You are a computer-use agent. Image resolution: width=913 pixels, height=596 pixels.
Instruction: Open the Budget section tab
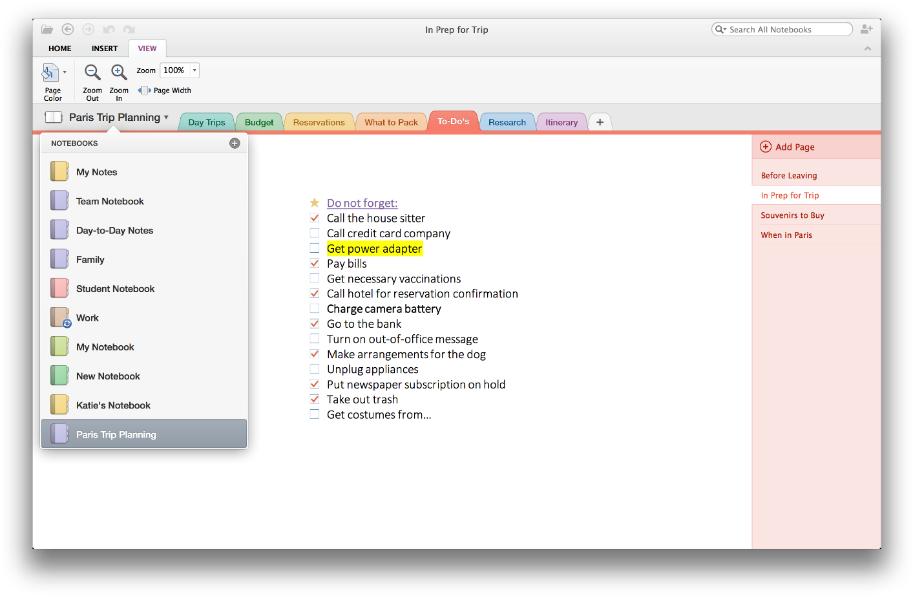(258, 121)
